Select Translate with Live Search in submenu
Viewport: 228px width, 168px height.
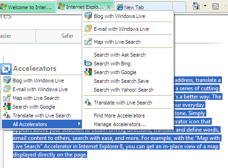[128, 103]
